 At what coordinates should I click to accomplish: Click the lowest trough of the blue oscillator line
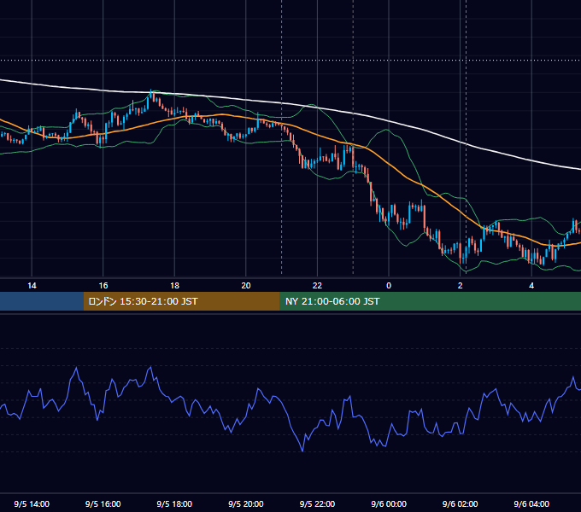coord(302,451)
